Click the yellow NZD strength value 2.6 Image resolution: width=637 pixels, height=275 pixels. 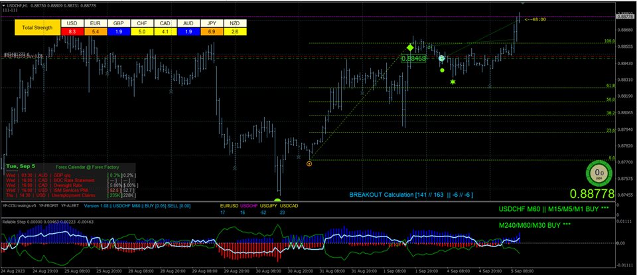point(235,31)
